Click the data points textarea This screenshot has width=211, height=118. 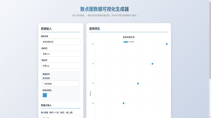click(61, 116)
